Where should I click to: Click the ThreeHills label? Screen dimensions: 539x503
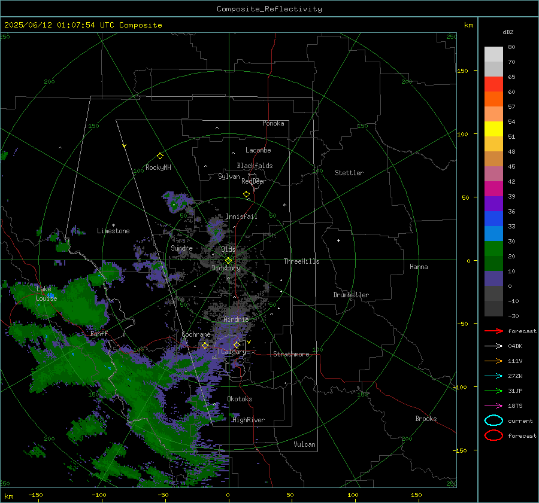point(301,261)
